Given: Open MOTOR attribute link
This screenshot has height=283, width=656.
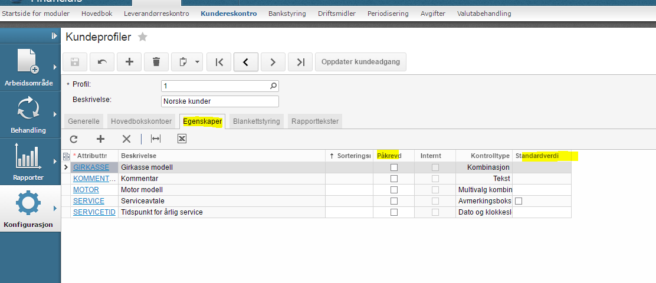Looking at the screenshot, I should click(86, 190).
